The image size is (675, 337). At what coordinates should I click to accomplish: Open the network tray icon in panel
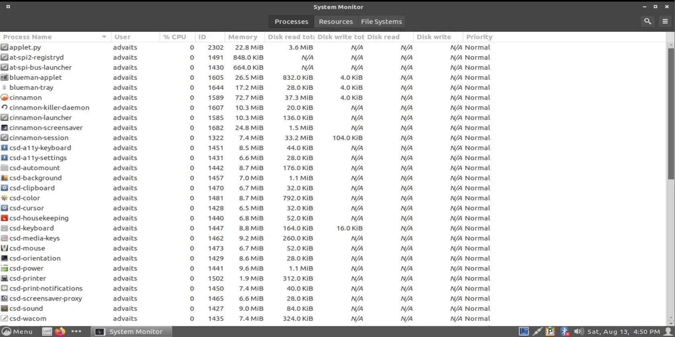point(537,331)
